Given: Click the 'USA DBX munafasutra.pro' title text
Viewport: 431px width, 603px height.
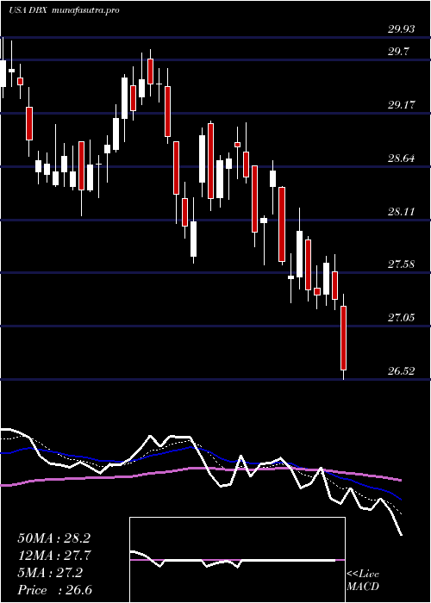Looking at the screenshot, I should pyautogui.click(x=64, y=10).
